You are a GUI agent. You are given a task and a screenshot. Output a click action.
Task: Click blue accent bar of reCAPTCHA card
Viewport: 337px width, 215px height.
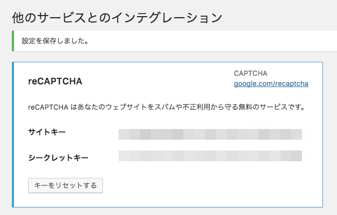pos(13,135)
